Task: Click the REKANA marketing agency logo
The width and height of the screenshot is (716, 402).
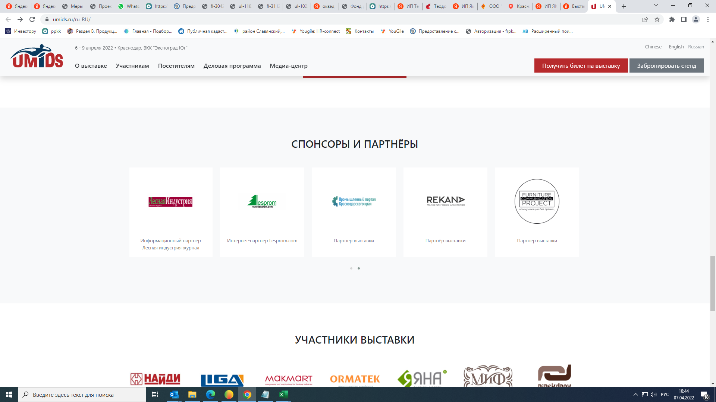Action: 446,201
